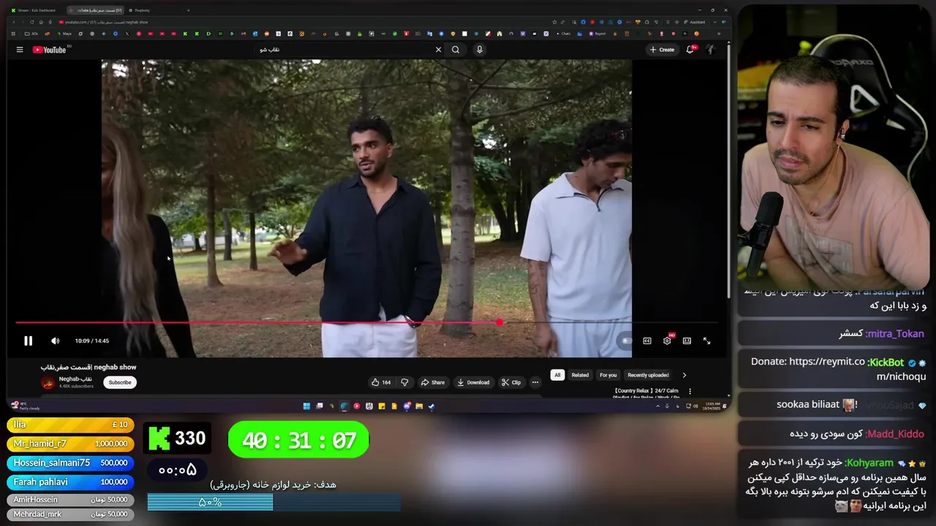This screenshot has width=936, height=526.
Task: Enter fullscreen in the video player
Action: coord(706,340)
